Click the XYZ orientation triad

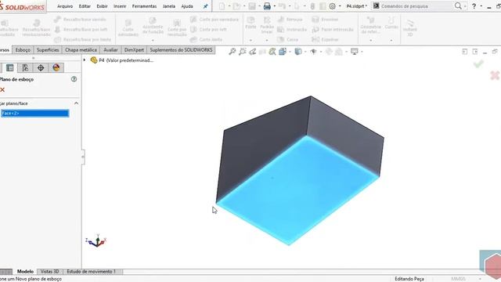(x=96, y=240)
